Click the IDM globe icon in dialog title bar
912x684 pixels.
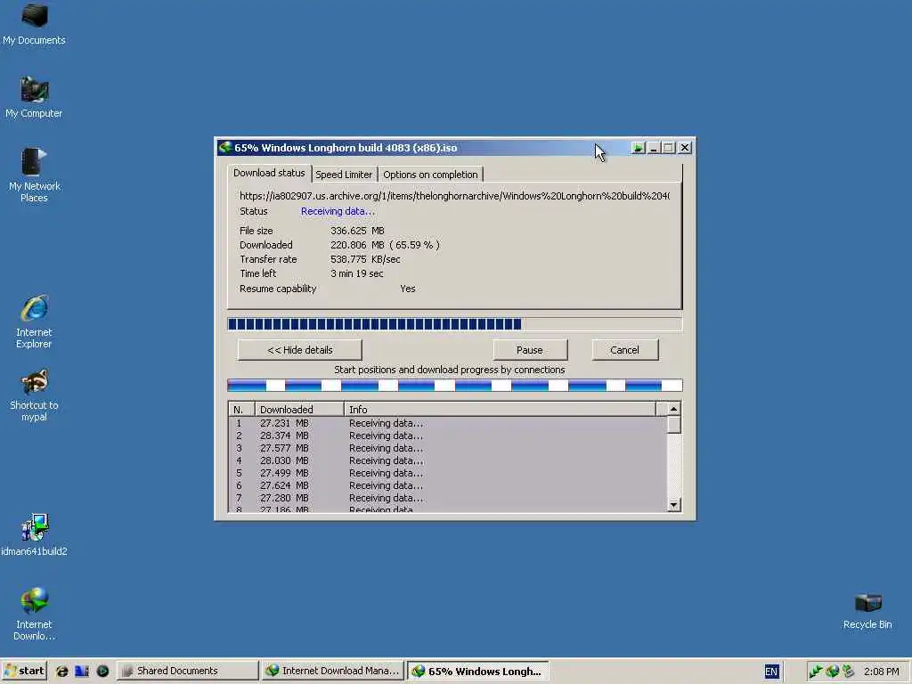[225, 148]
